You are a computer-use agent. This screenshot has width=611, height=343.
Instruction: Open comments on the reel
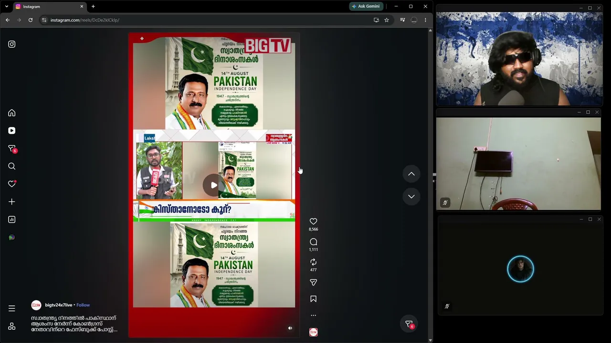point(313,242)
